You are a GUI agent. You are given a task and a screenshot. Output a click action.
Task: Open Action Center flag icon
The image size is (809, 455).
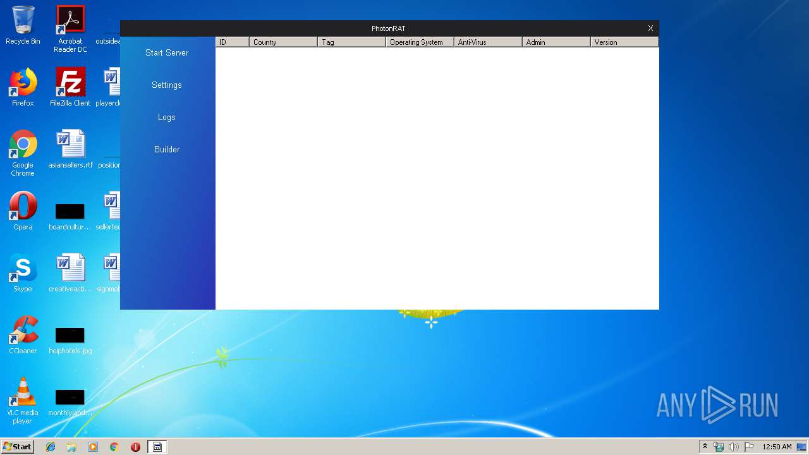[748, 447]
